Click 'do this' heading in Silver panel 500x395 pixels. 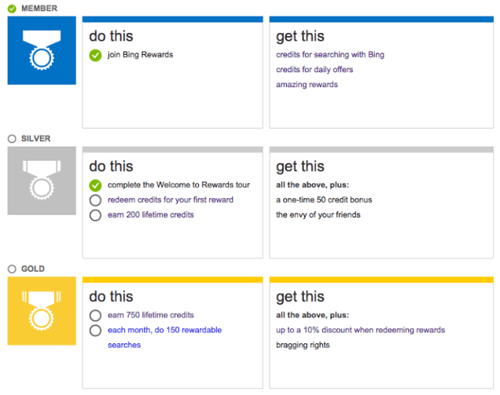(111, 166)
